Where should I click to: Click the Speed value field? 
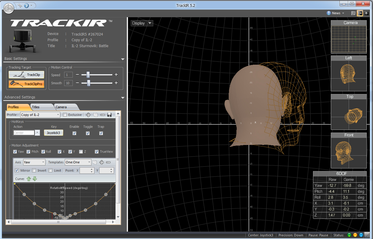click(68, 75)
